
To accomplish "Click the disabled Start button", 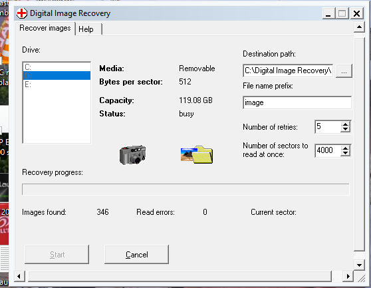I will 57,255.
